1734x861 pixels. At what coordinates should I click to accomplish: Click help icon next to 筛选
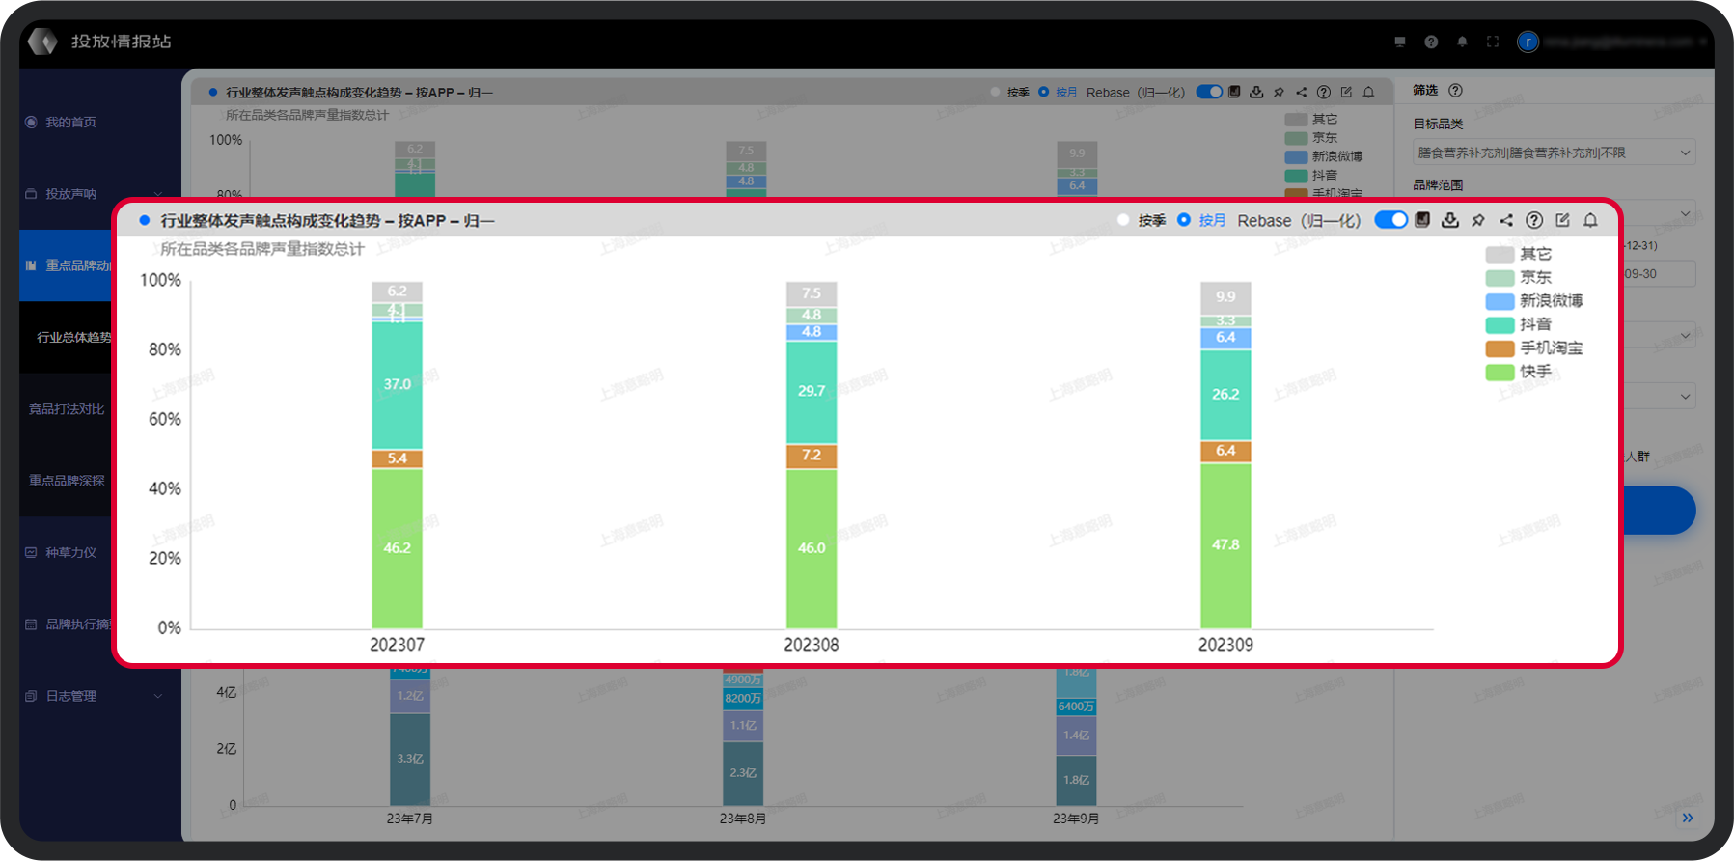point(1455,90)
